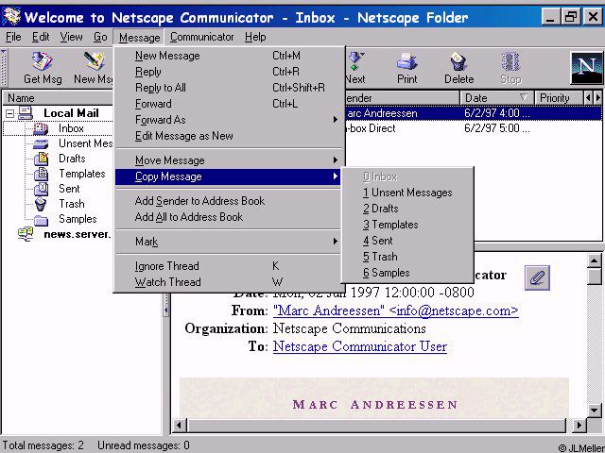Click the vertical scrollbar thumb
The width and height of the screenshot is (605, 453).
click(595, 277)
